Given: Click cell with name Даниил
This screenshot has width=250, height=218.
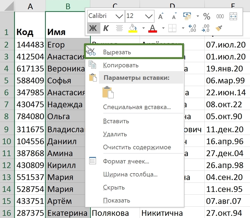Looking at the screenshot, I should coord(66,141).
